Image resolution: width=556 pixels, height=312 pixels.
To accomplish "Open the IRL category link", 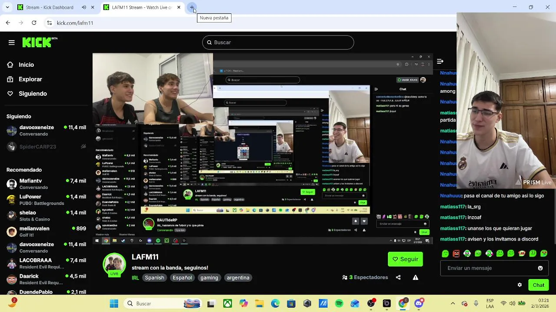I will point(136,278).
